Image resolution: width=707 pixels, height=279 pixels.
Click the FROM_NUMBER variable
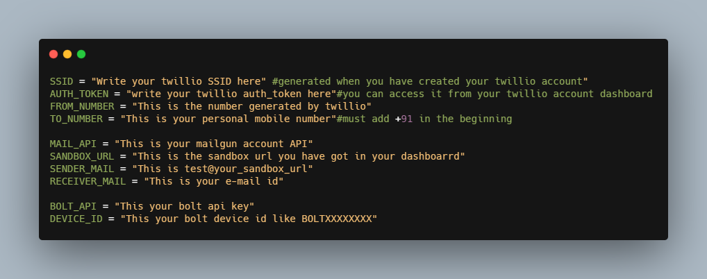click(82, 106)
